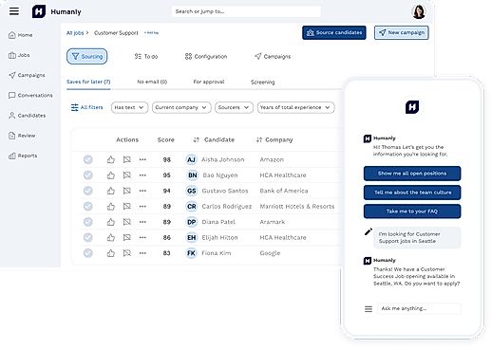The height and width of the screenshot is (349, 492).
Task: Select Diana Patel's row checkmark
Action: (x=88, y=222)
